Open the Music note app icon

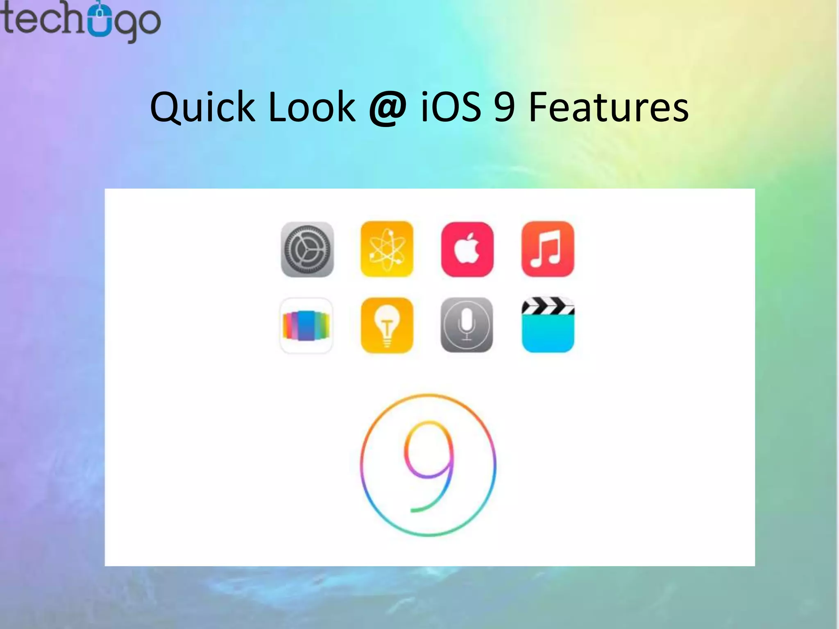click(x=548, y=249)
